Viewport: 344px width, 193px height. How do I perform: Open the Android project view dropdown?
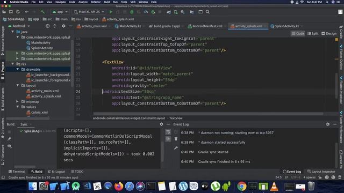[19, 26]
